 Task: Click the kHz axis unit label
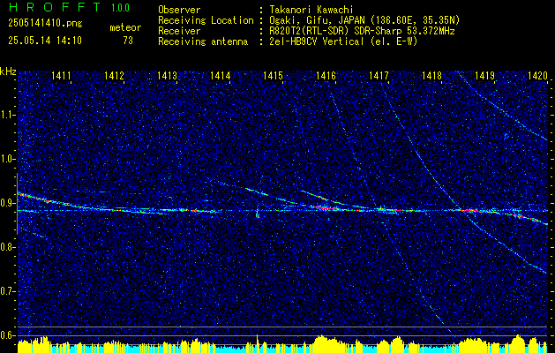click(8, 71)
